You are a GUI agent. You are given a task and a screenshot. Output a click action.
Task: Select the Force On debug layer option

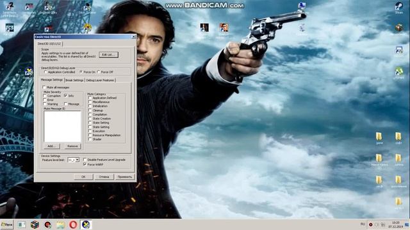click(x=88, y=72)
